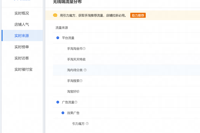Click the 淘内待分类 row text
The height and width of the screenshot is (133, 200).
[x=75, y=70]
